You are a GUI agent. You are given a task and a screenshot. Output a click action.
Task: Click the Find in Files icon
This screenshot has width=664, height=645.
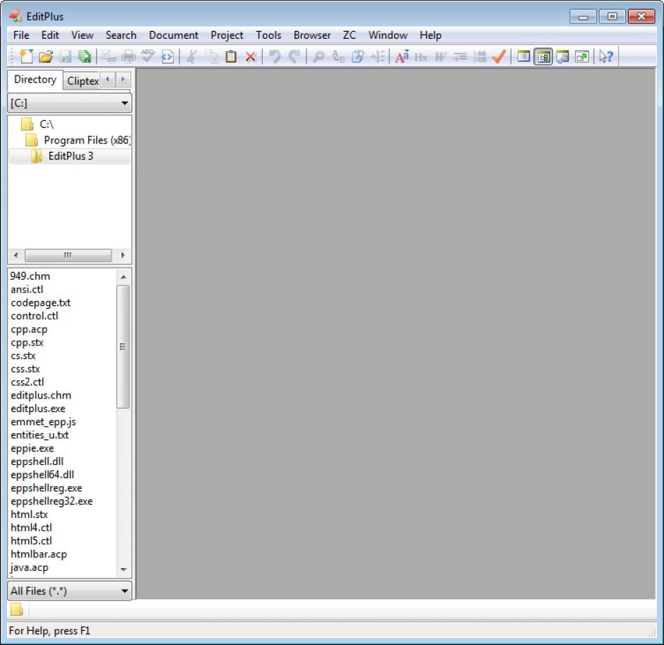point(357,57)
